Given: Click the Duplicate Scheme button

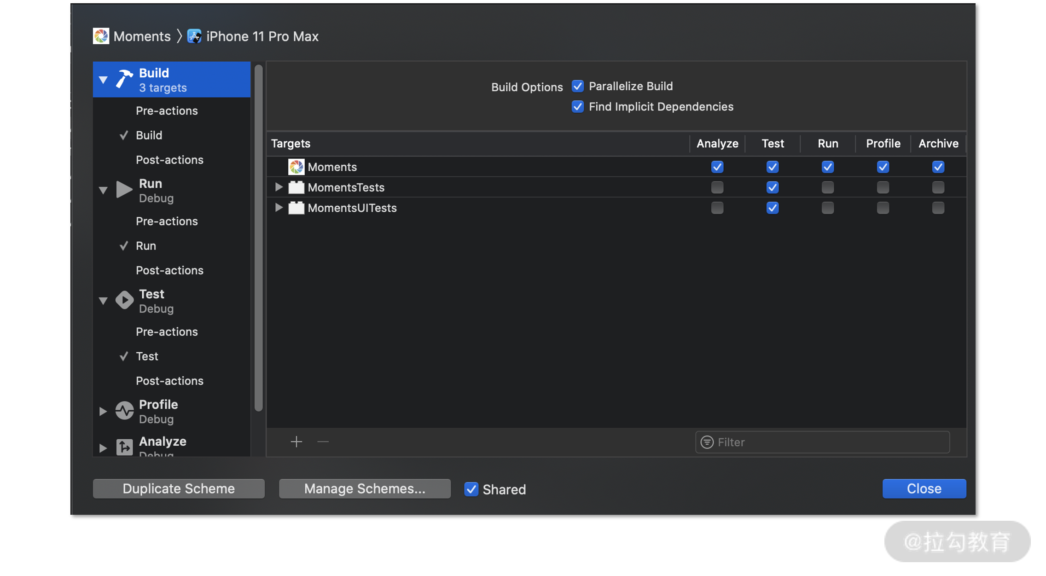Looking at the screenshot, I should (179, 489).
